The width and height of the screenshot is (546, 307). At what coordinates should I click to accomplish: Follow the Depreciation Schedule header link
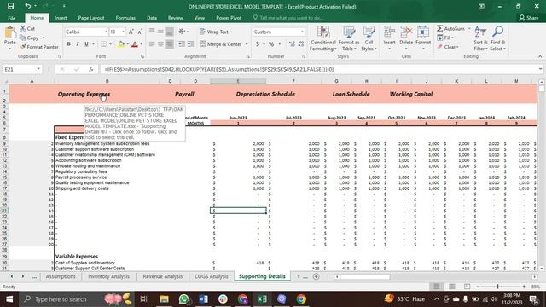tap(265, 94)
